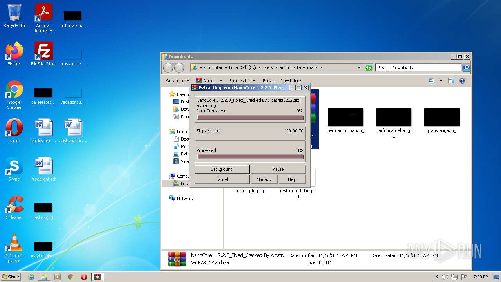
Task: Click the Windows Explorer taskbar button
Action: 44,277
